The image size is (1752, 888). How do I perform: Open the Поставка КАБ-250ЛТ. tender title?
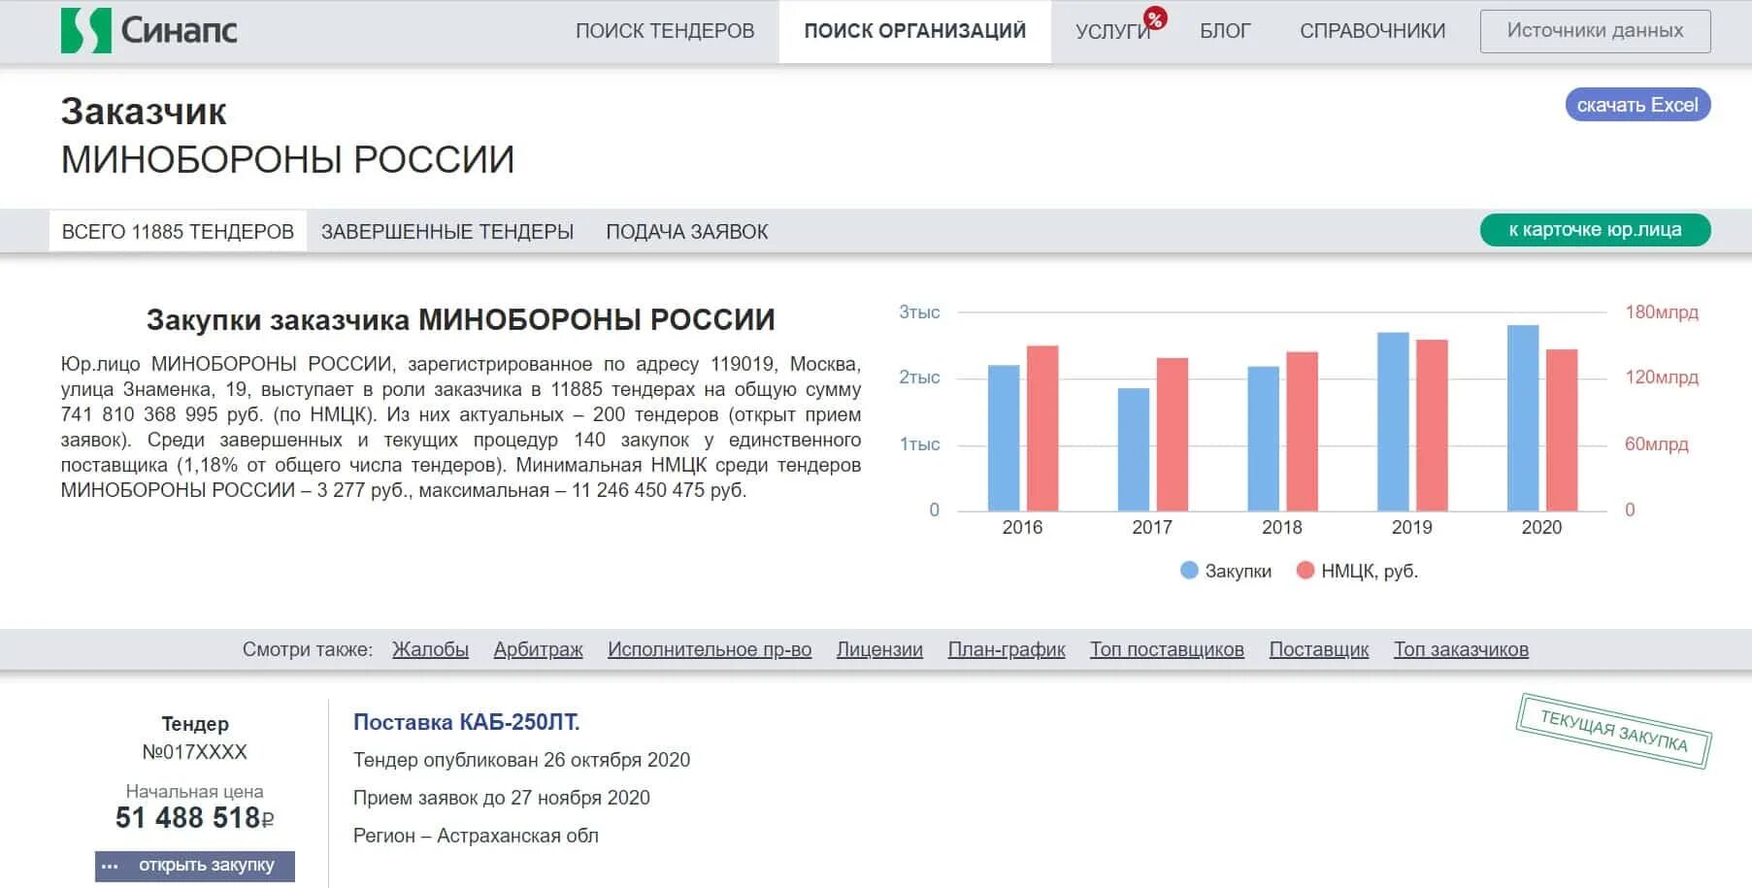466,722
